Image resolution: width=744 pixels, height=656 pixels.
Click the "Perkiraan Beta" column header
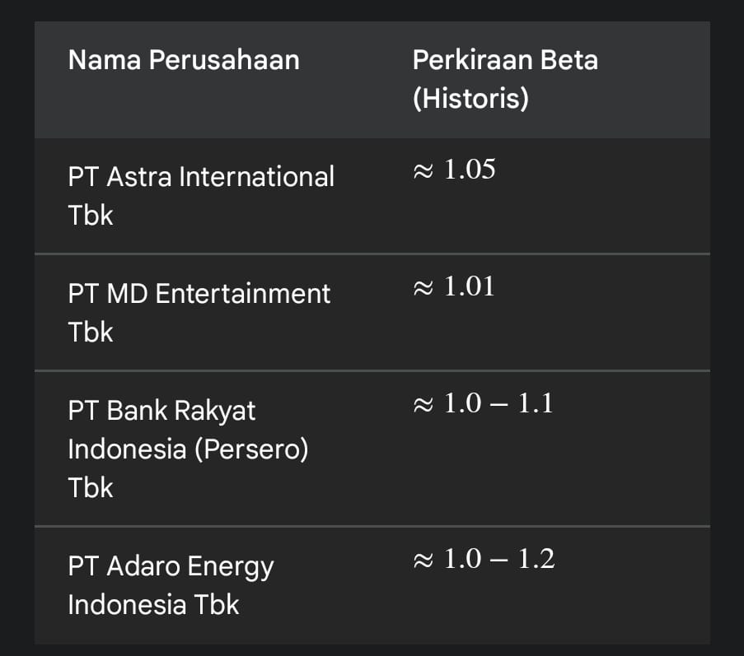coord(504,60)
